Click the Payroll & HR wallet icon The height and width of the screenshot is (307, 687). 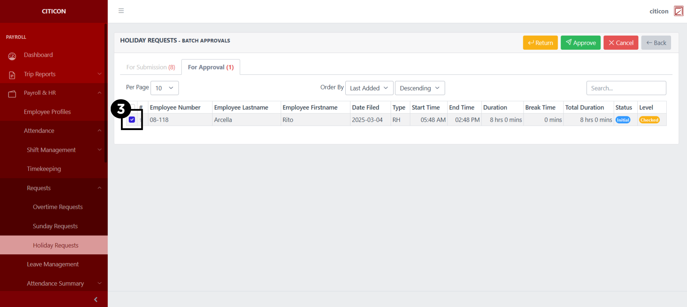click(12, 94)
